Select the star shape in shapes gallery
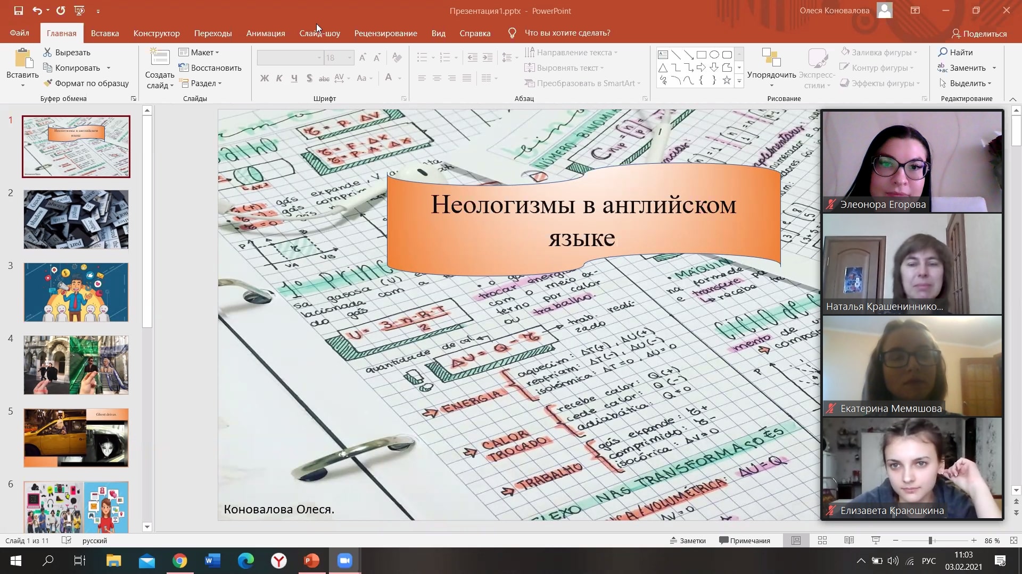Viewport: 1022px width, 574px height. (x=727, y=80)
